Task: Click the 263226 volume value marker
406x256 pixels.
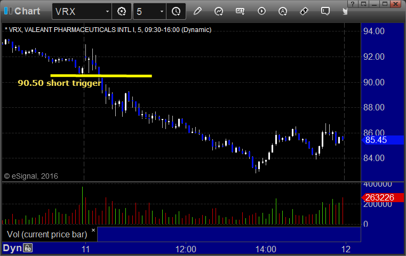Action: (x=383, y=197)
